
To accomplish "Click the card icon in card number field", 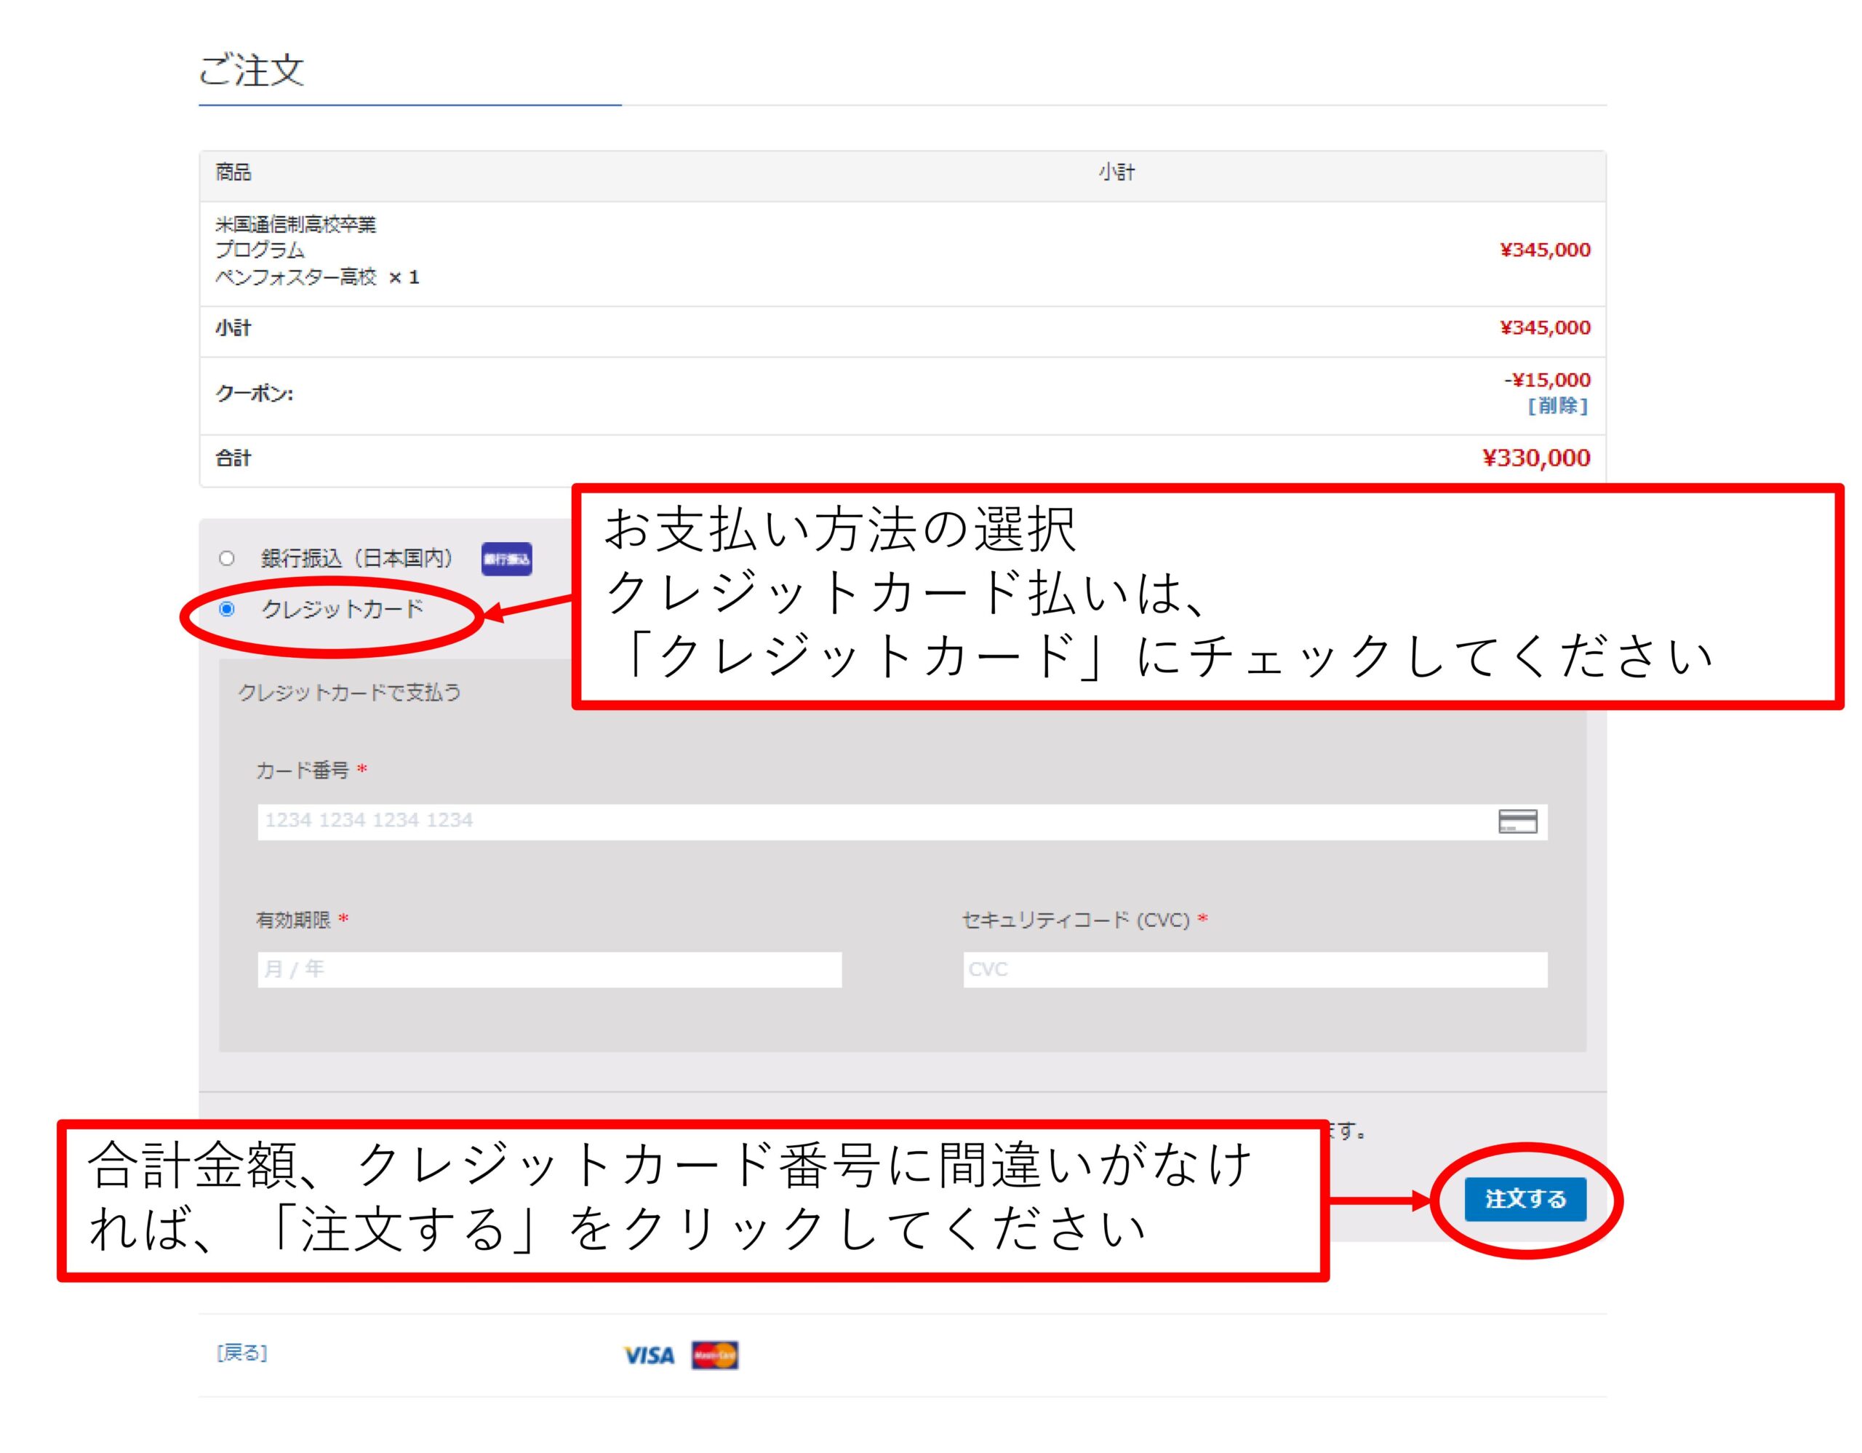I will pos(1517,822).
